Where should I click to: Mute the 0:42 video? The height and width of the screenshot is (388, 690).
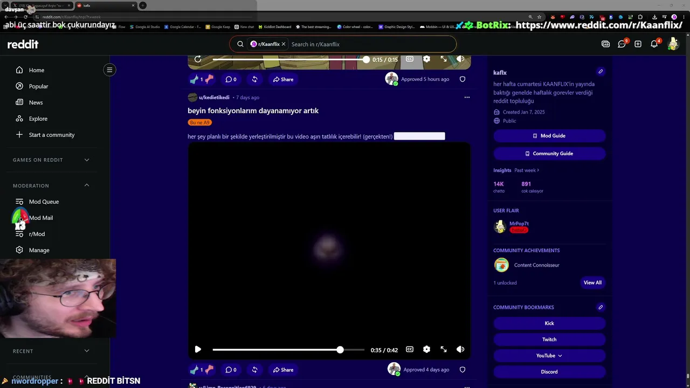pyautogui.click(x=460, y=349)
